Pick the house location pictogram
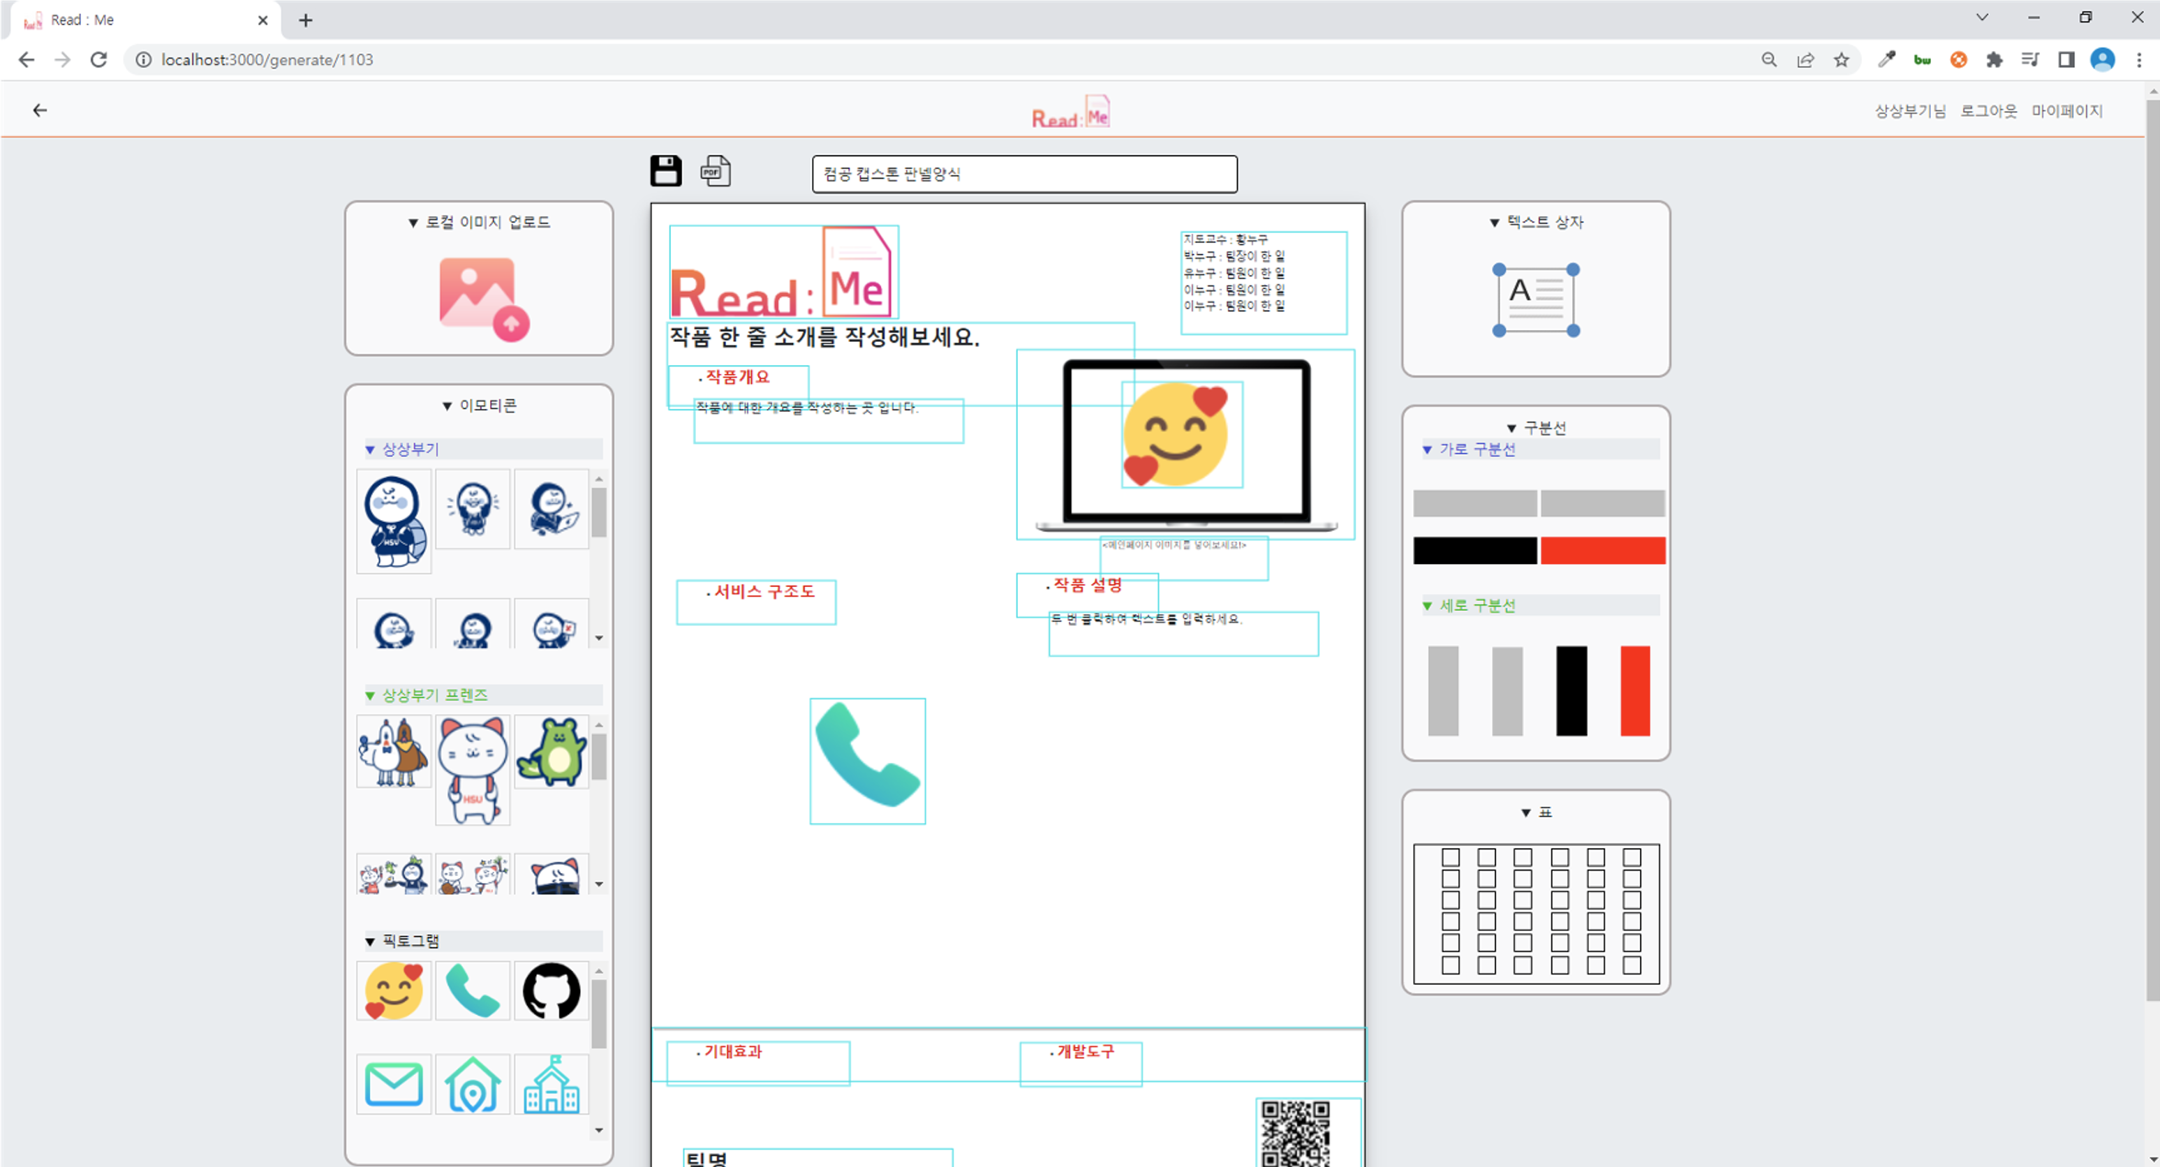 click(x=472, y=1084)
